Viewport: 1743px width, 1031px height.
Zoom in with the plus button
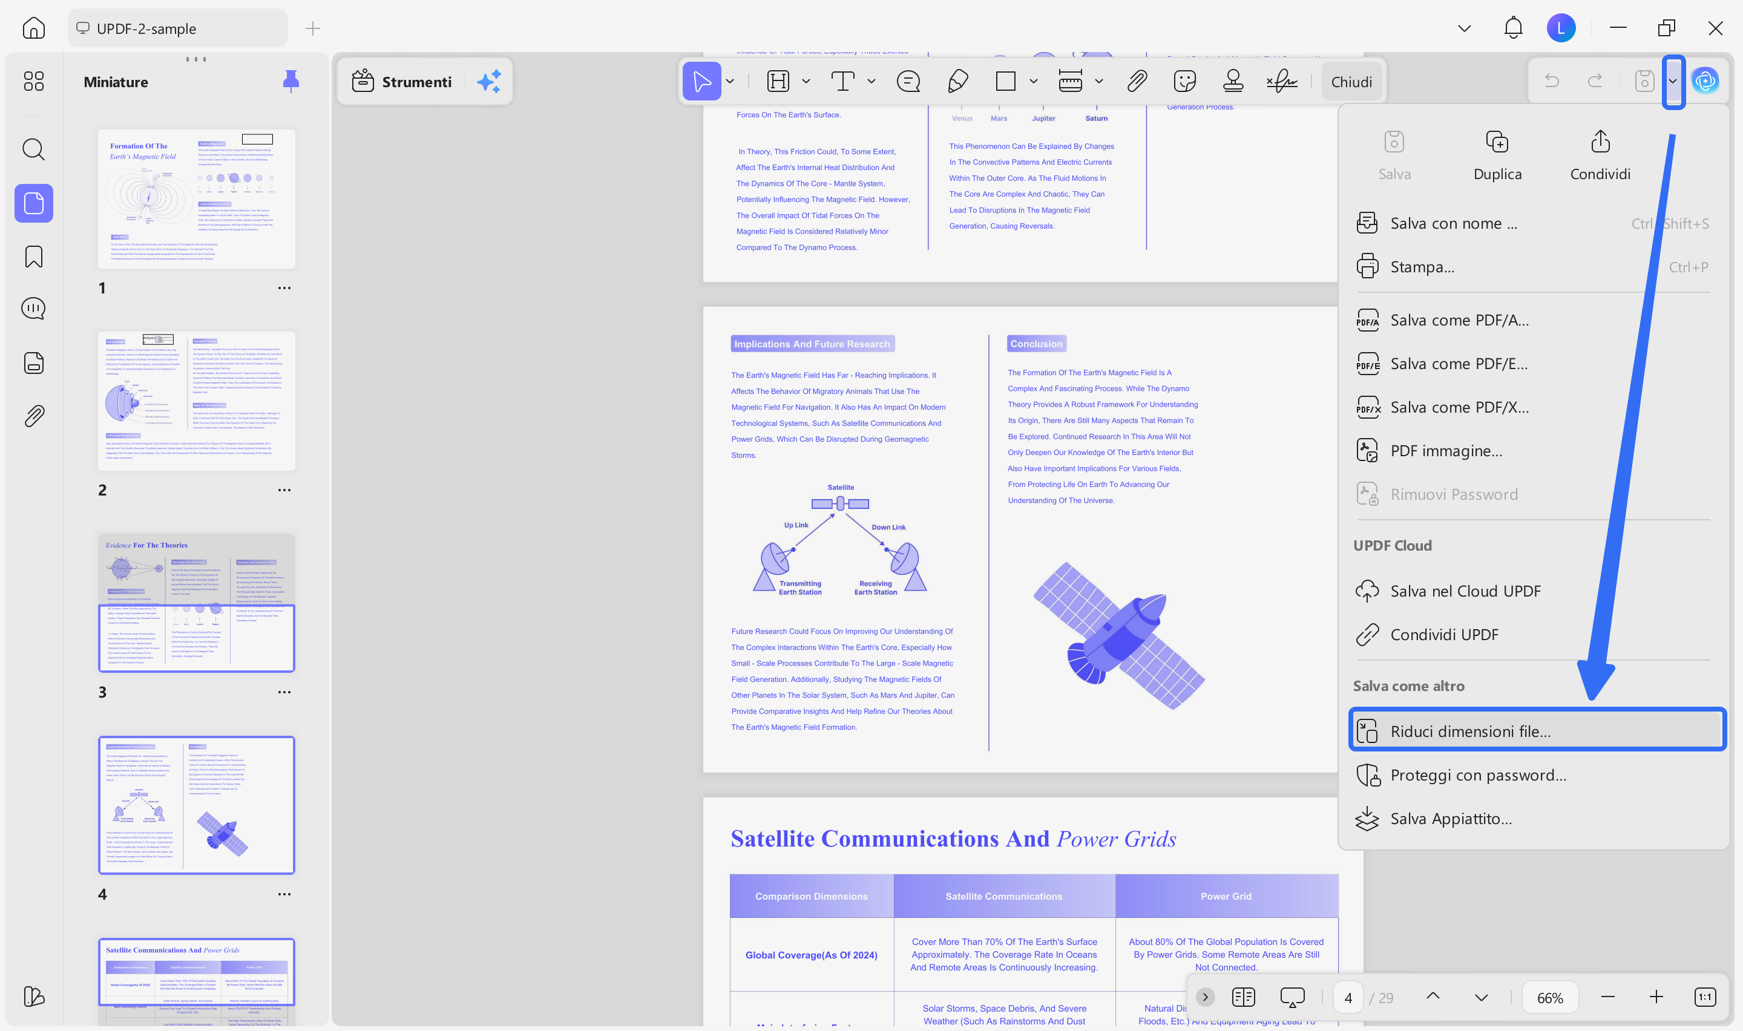(x=1656, y=998)
